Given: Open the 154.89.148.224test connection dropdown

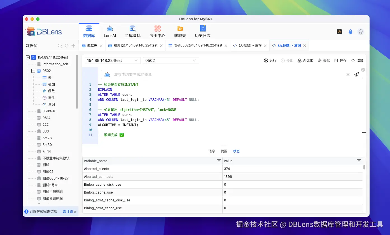Looking at the screenshot, I should point(113,61).
